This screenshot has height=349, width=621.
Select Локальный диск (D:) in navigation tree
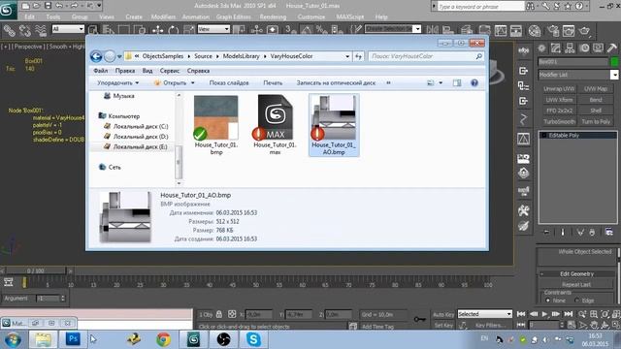pyautogui.click(x=136, y=137)
